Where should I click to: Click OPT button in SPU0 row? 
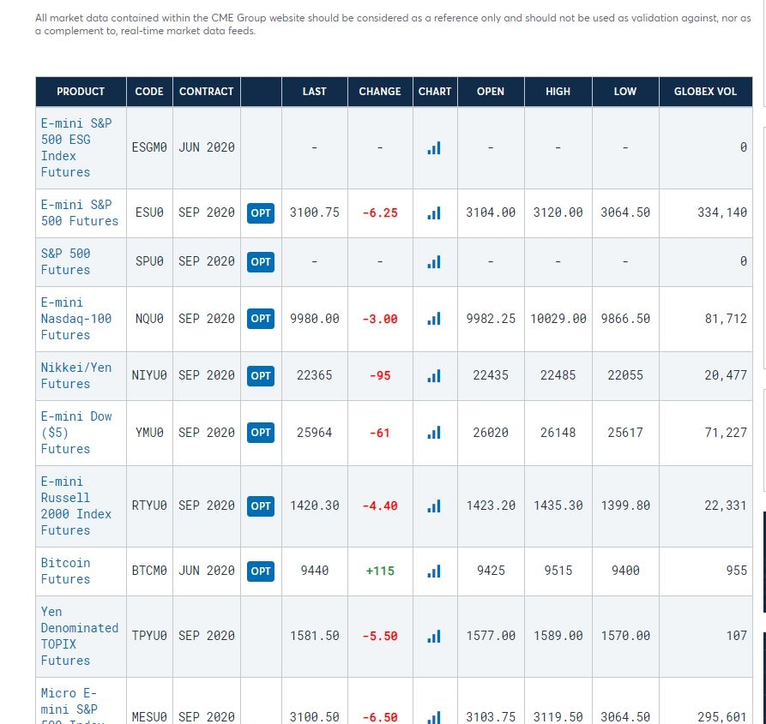261,262
